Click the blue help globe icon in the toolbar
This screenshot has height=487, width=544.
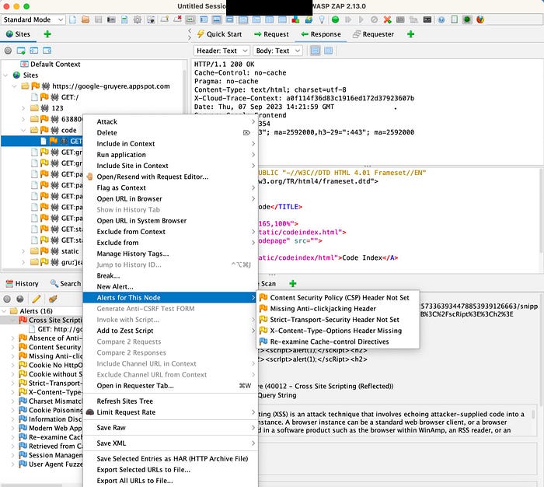pyautogui.click(x=441, y=19)
